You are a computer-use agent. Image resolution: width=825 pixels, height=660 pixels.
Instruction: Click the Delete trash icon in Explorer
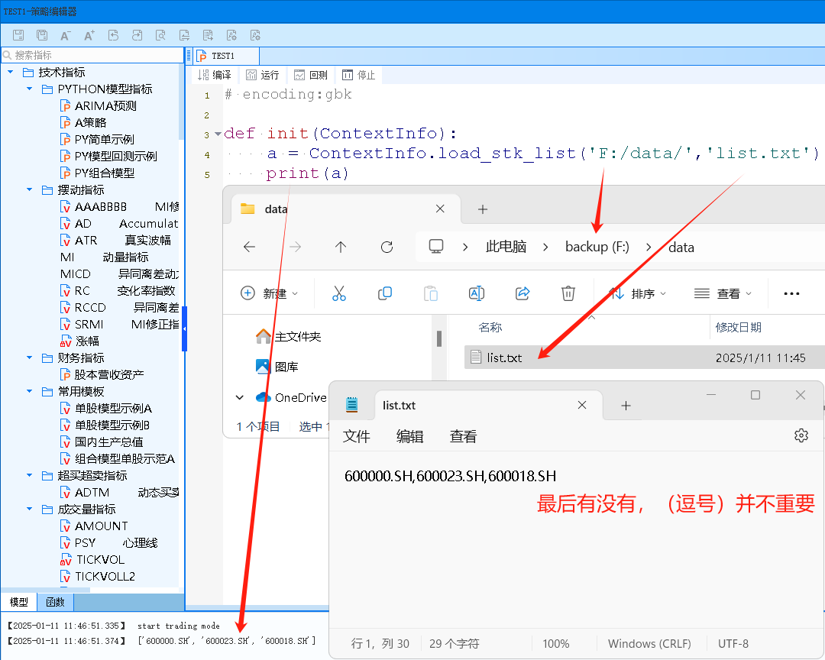click(x=568, y=293)
